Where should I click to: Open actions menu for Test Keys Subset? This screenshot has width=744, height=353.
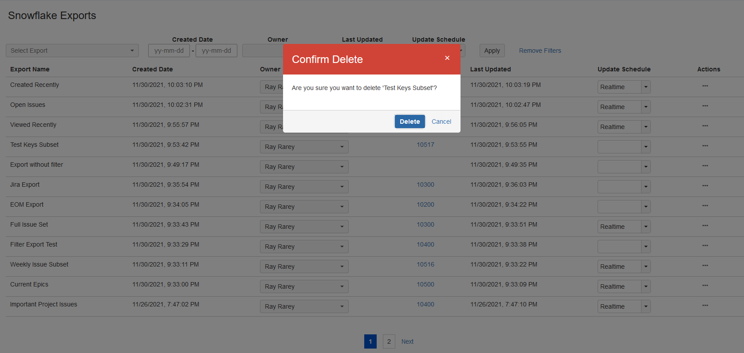pyautogui.click(x=705, y=146)
